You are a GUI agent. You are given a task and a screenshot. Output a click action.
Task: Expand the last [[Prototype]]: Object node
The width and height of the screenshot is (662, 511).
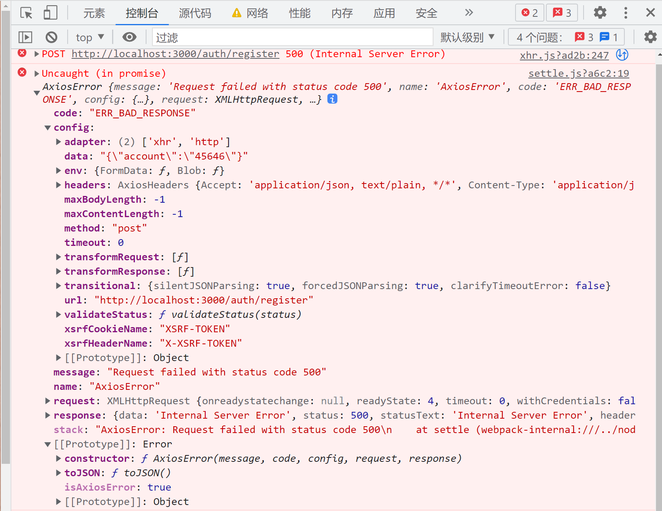pyautogui.click(x=58, y=502)
